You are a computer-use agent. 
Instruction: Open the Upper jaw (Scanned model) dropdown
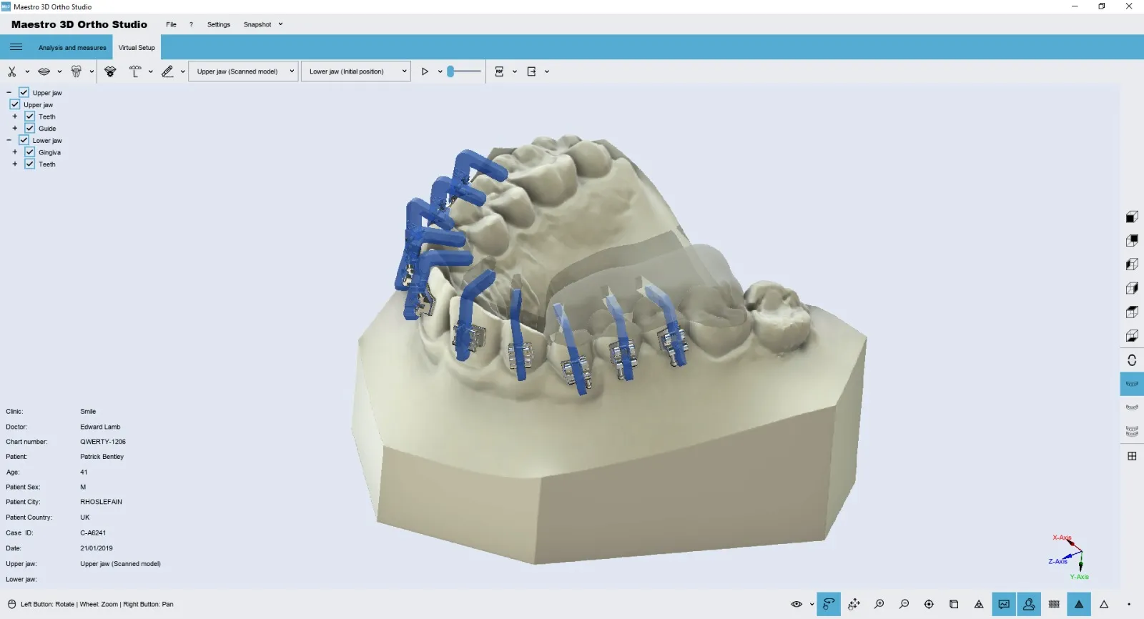coord(243,71)
